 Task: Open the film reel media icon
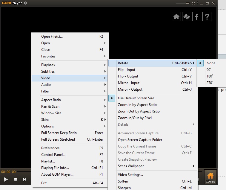(x=187, y=16)
